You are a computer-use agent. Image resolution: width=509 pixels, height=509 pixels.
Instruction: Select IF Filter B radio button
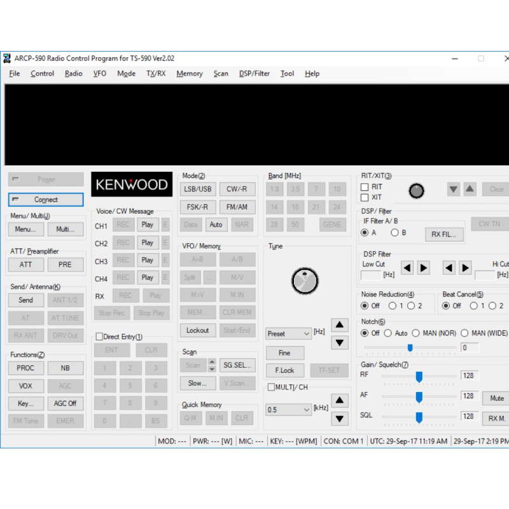[394, 232]
